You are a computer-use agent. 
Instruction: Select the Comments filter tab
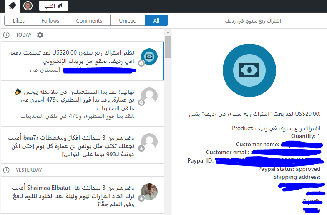pos(89,20)
